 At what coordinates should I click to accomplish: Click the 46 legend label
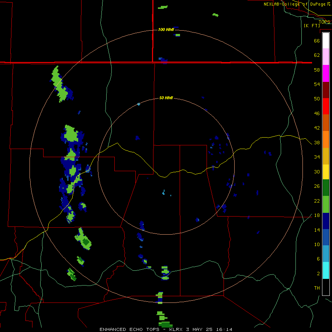click(317, 113)
